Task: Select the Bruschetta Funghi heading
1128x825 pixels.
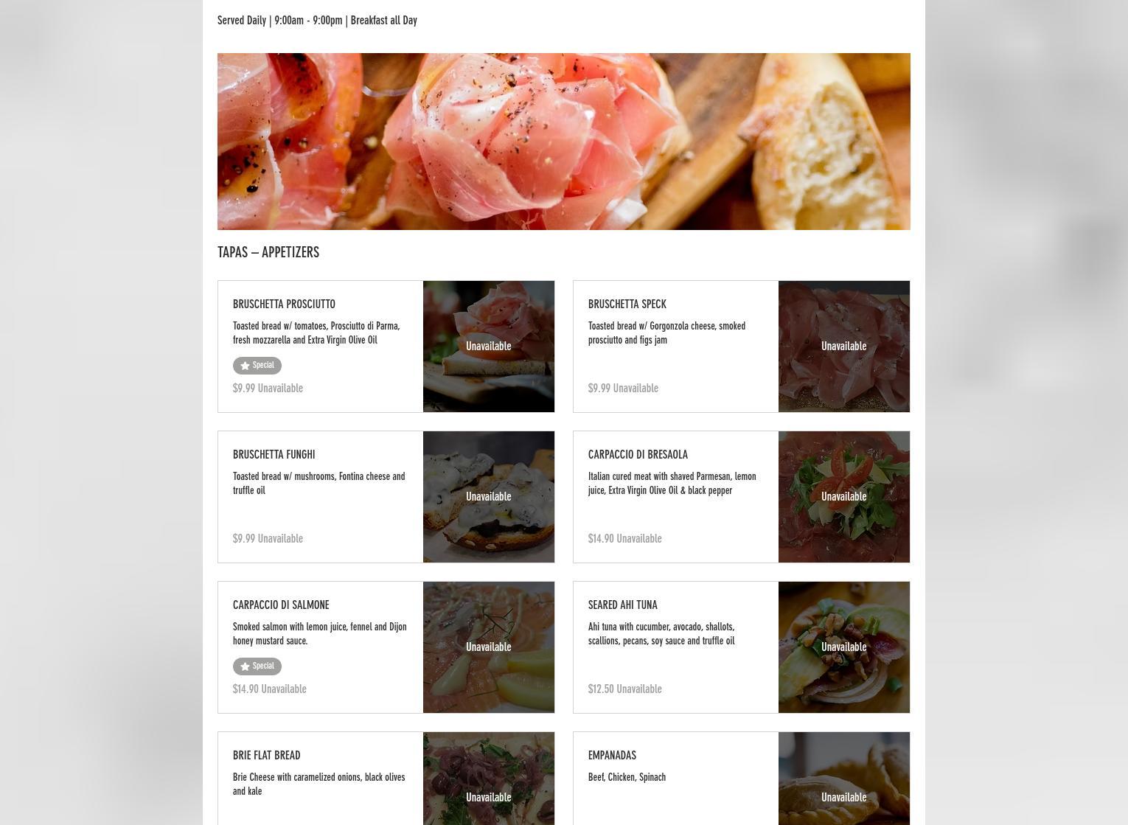Action: (x=274, y=455)
